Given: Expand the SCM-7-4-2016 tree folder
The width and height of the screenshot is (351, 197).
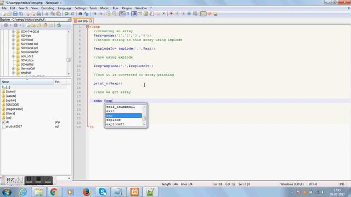Looking at the screenshot, I should 13,32.
